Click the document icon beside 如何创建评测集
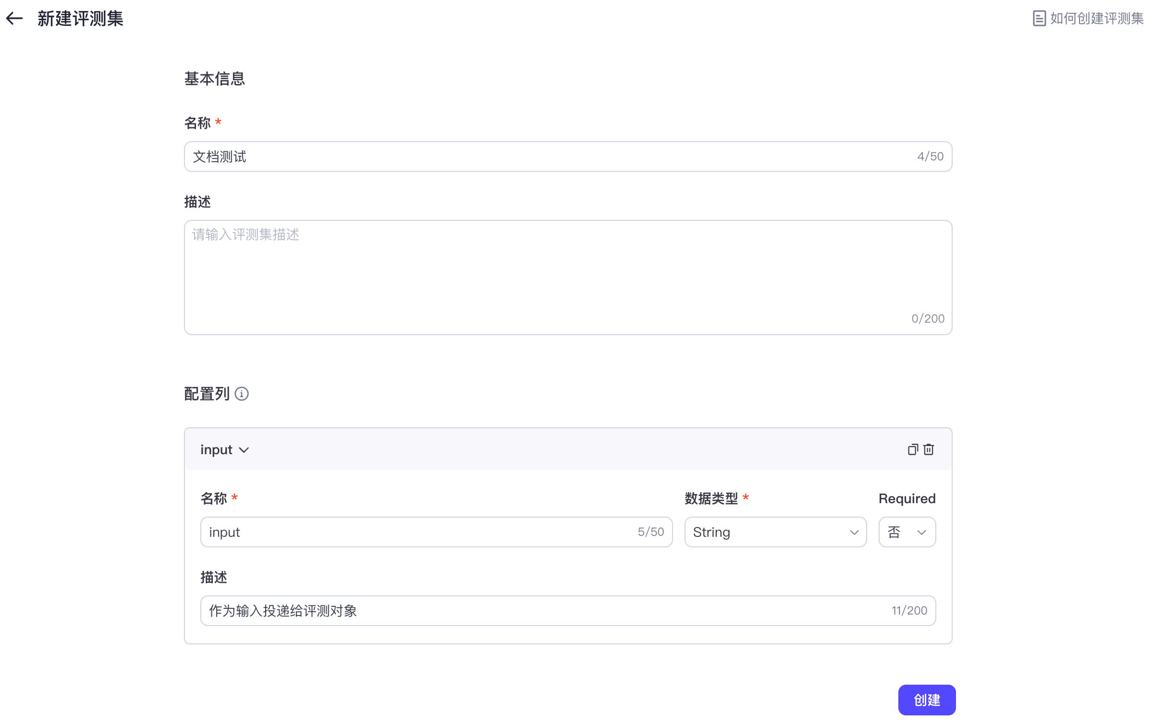 [1039, 19]
